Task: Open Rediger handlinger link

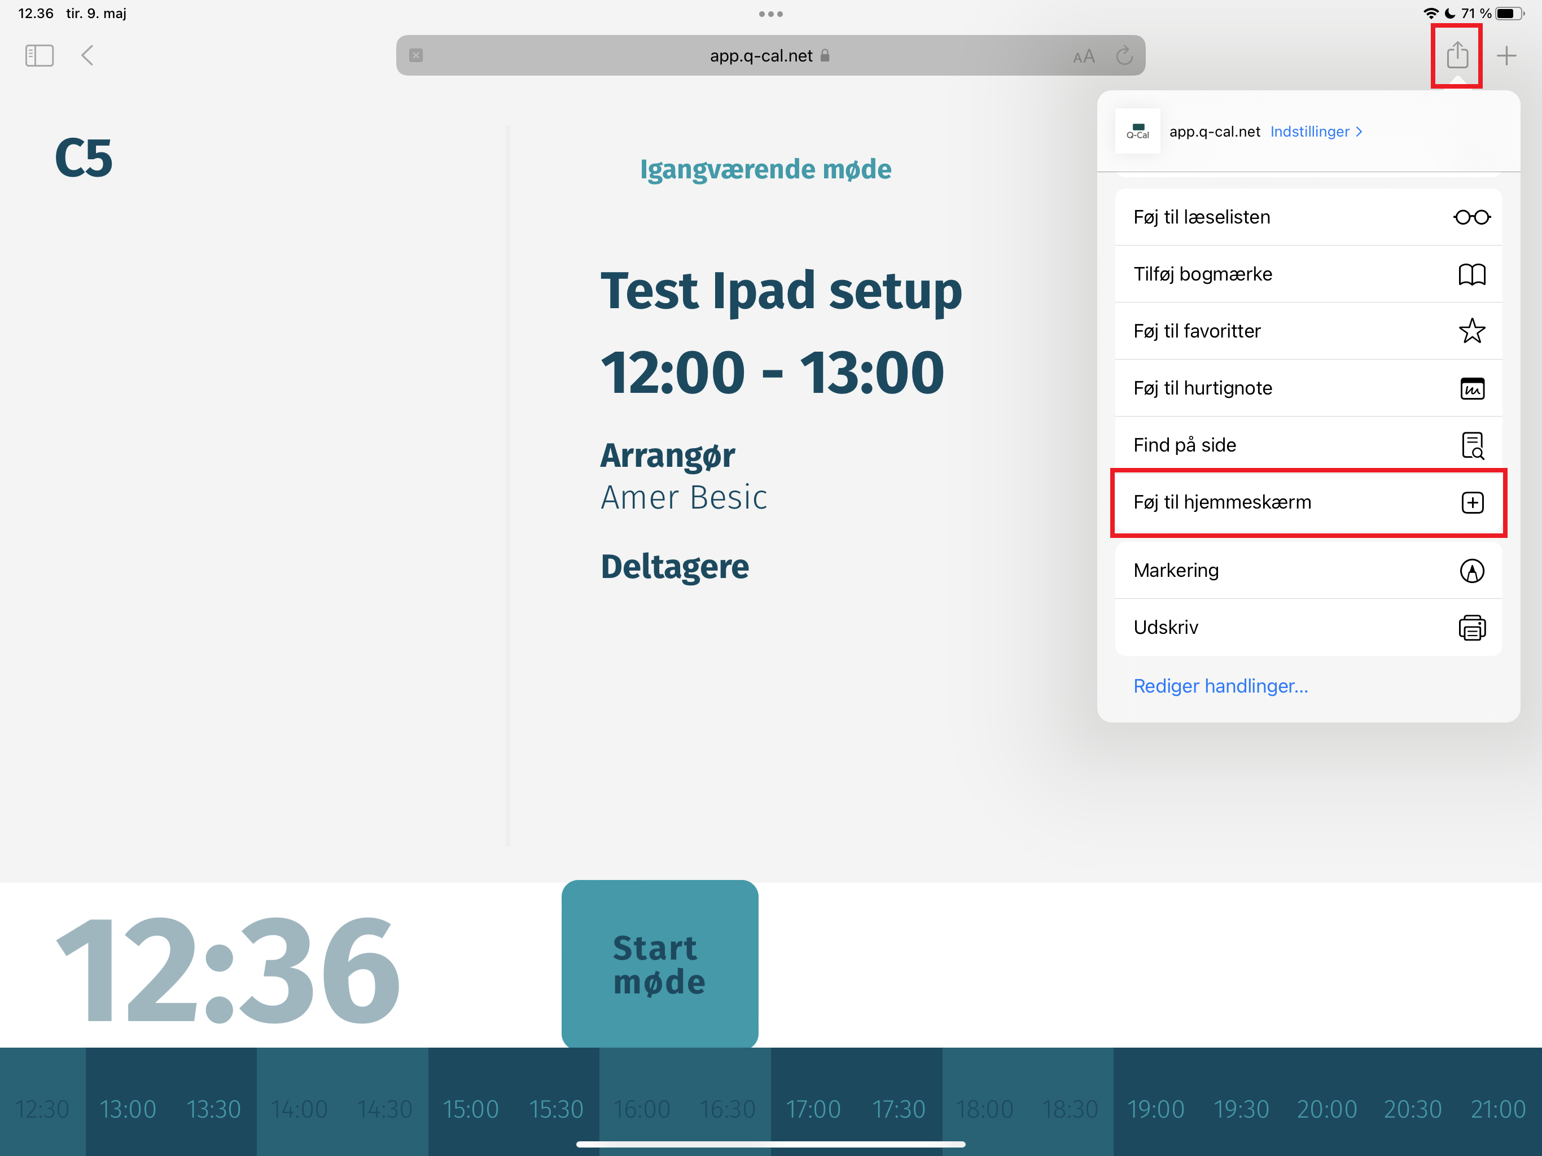Action: 1221,686
